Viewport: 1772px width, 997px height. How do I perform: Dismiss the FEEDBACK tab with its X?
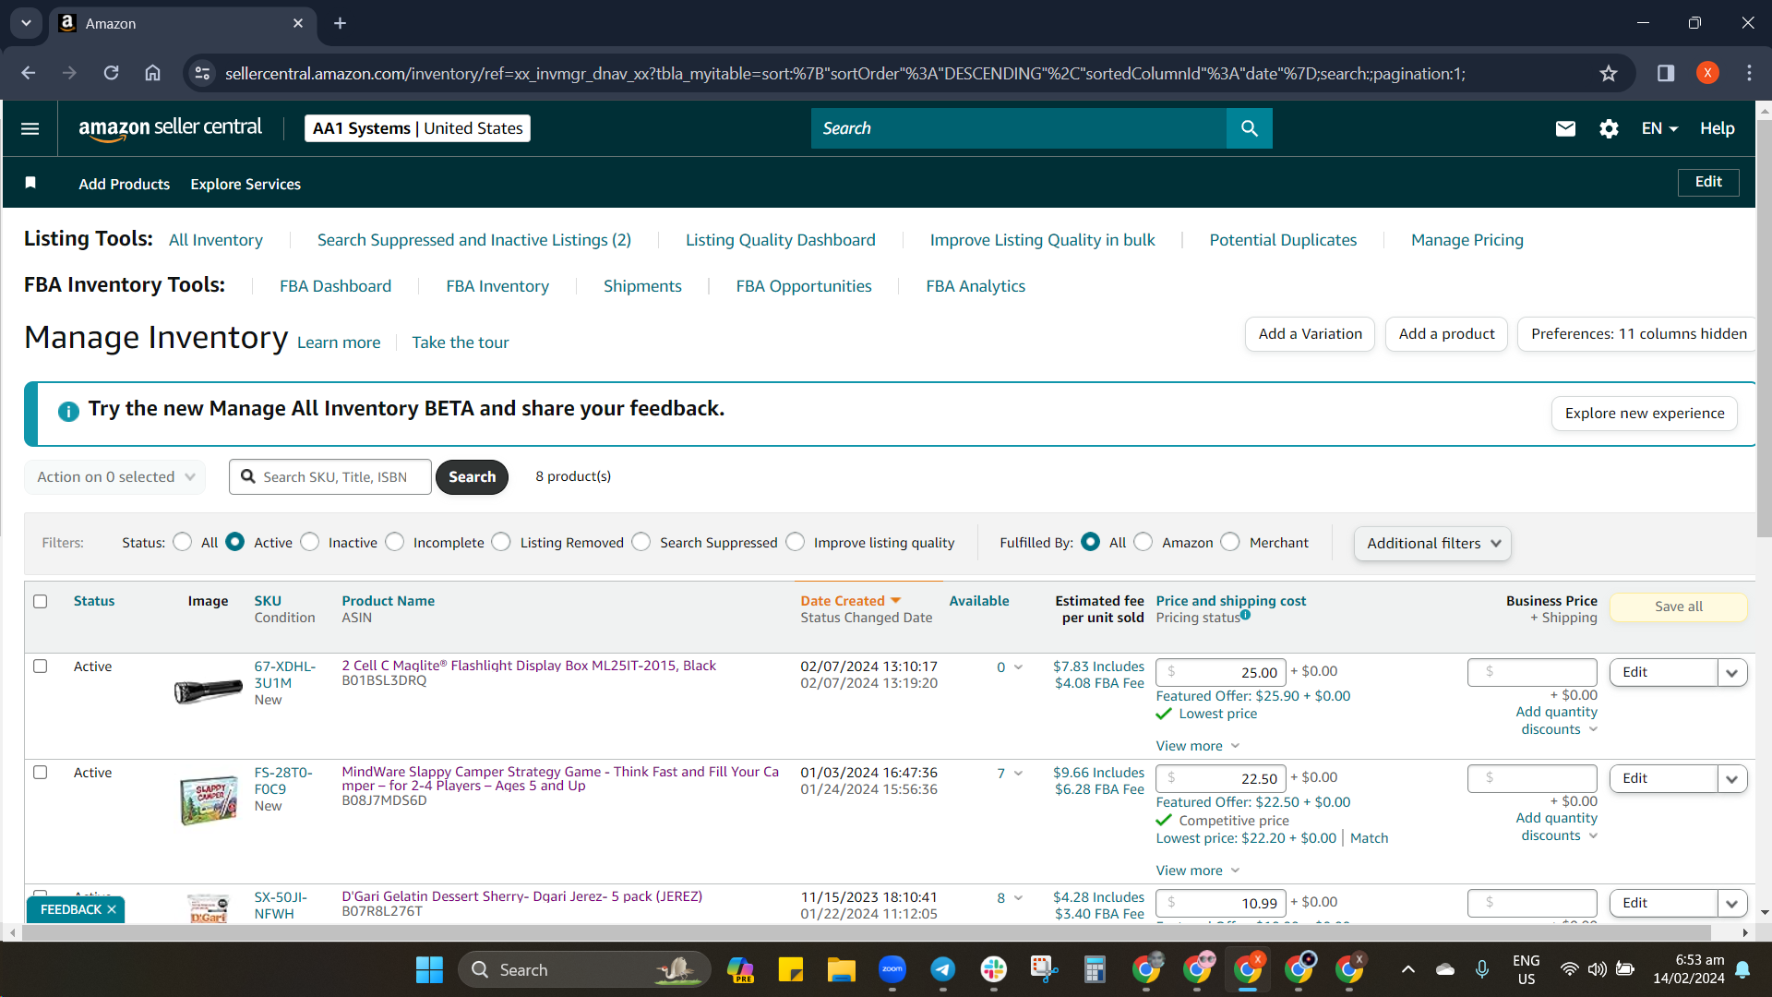click(112, 909)
